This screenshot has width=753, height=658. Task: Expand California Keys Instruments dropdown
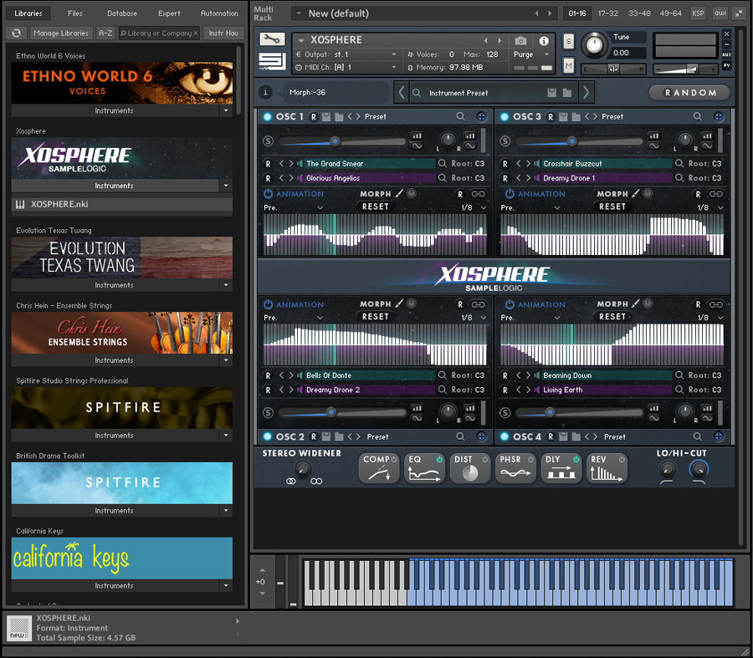[226, 585]
